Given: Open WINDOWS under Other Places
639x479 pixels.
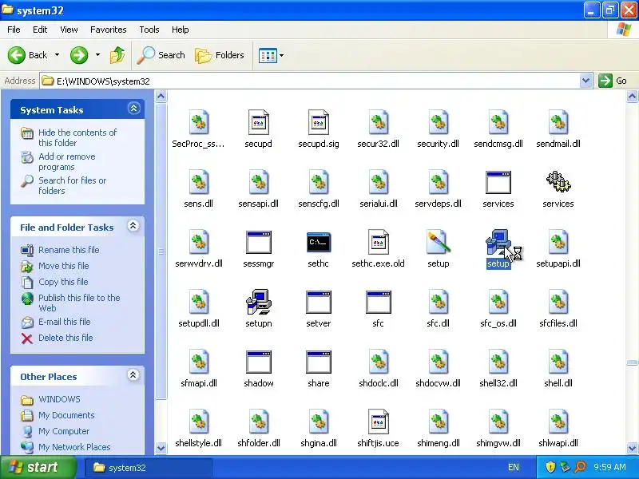Looking at the screenshot, I should 59,399.
